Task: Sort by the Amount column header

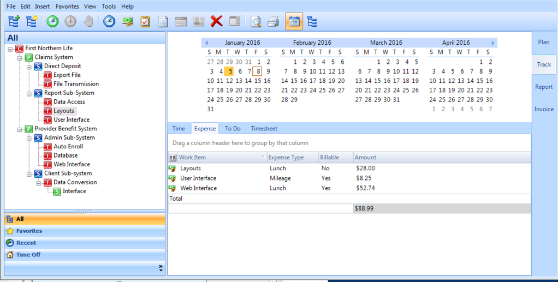Action: (x=442, y=157)
